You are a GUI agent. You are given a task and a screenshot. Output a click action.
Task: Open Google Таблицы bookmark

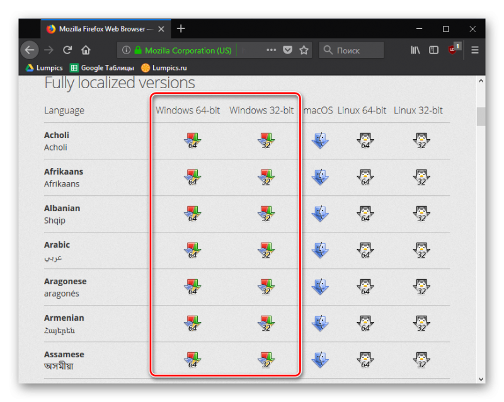[102, 68]
